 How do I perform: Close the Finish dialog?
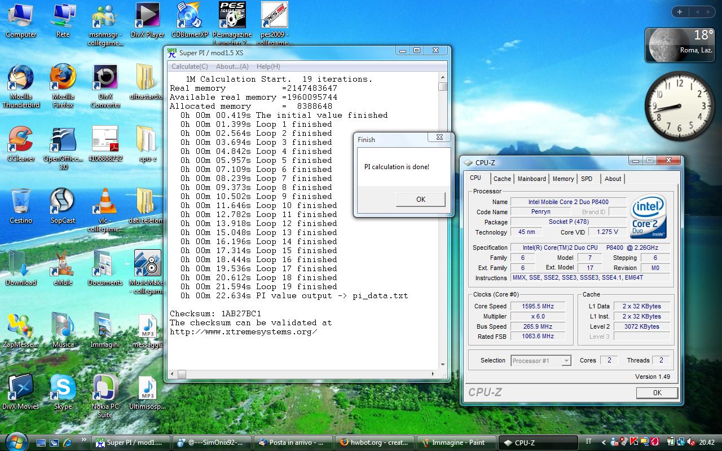(x=439, y=137)
